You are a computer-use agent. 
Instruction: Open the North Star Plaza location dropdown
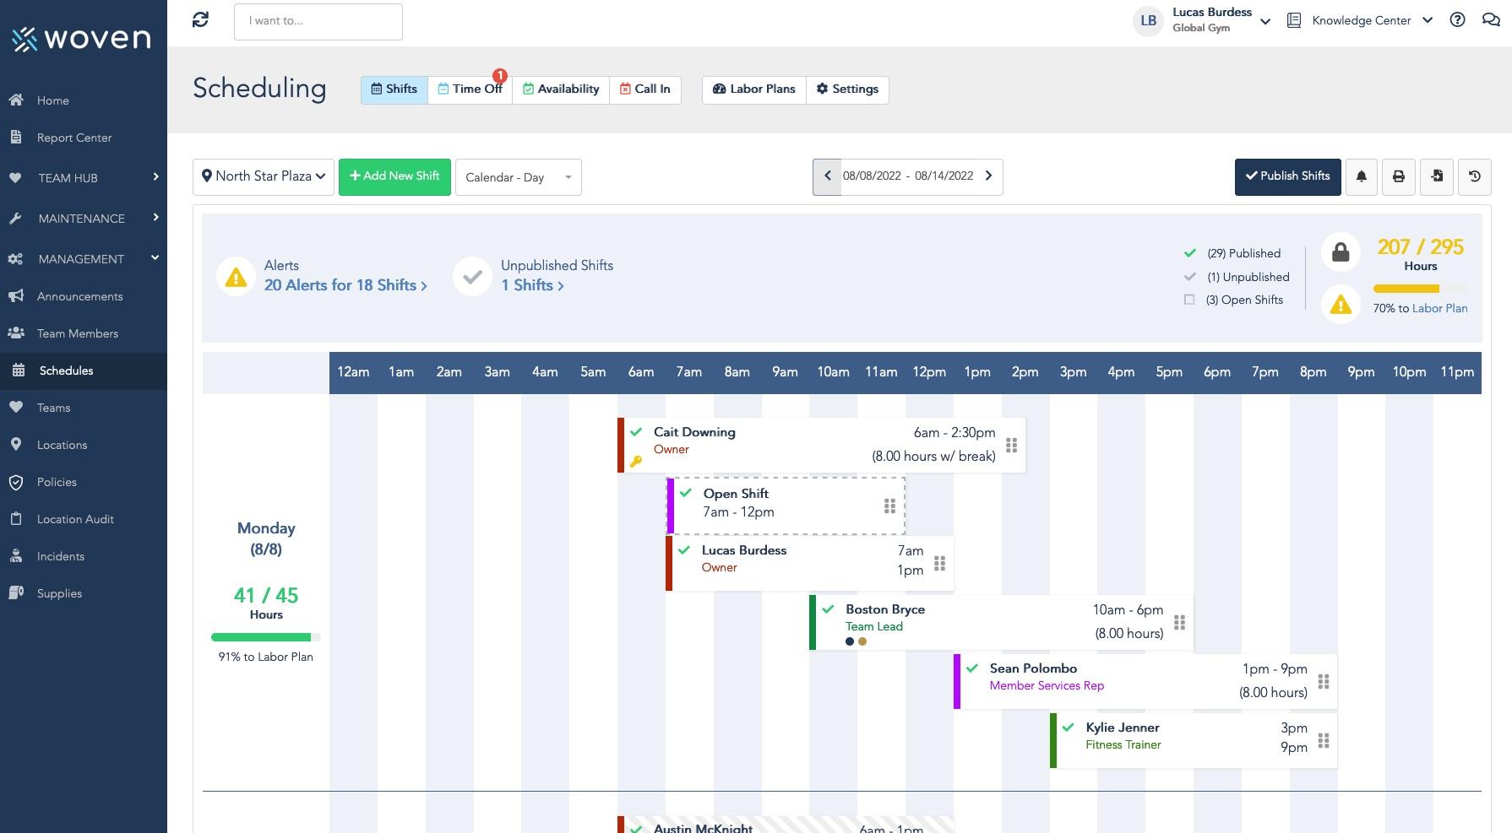[x=264, y=176]
